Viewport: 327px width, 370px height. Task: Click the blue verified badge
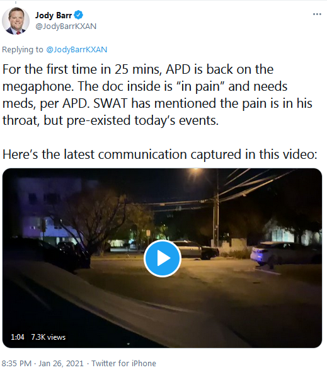point(79,15)
